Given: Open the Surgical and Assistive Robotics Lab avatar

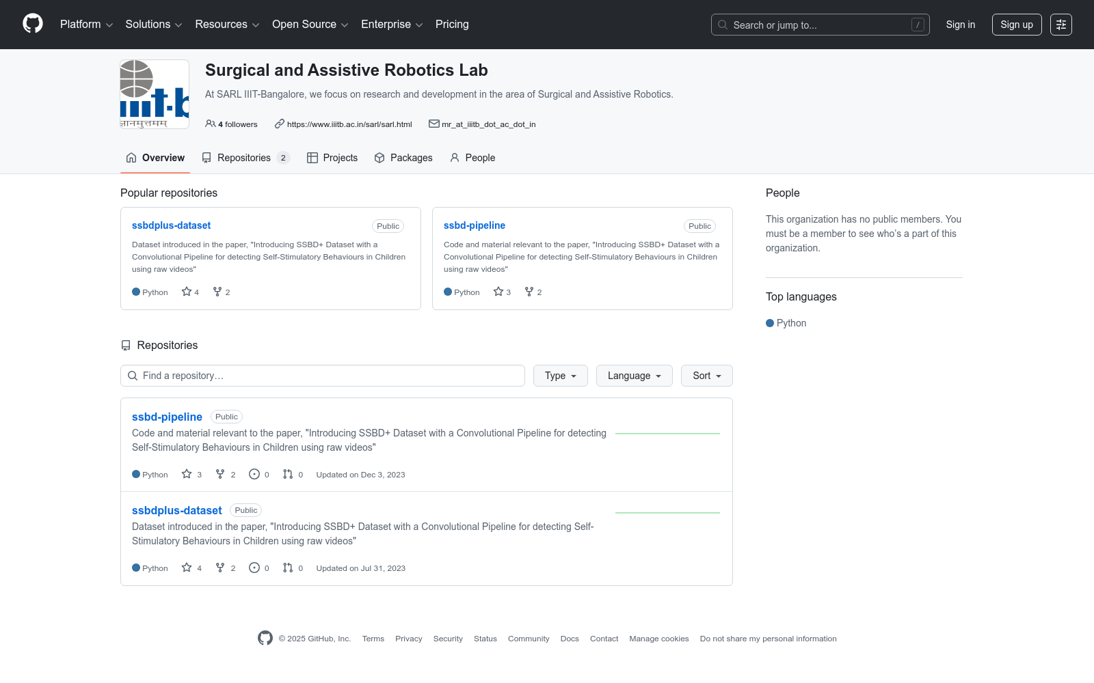Looking at the screenshot, I should pos(155,94).
